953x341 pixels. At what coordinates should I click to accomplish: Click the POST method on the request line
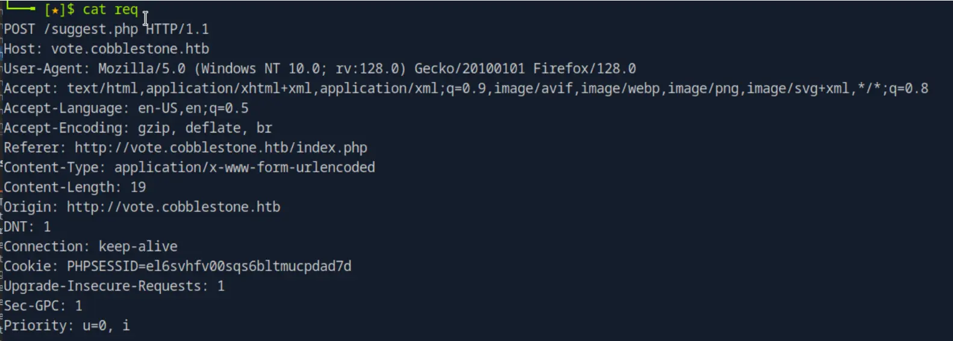point(19,29)
